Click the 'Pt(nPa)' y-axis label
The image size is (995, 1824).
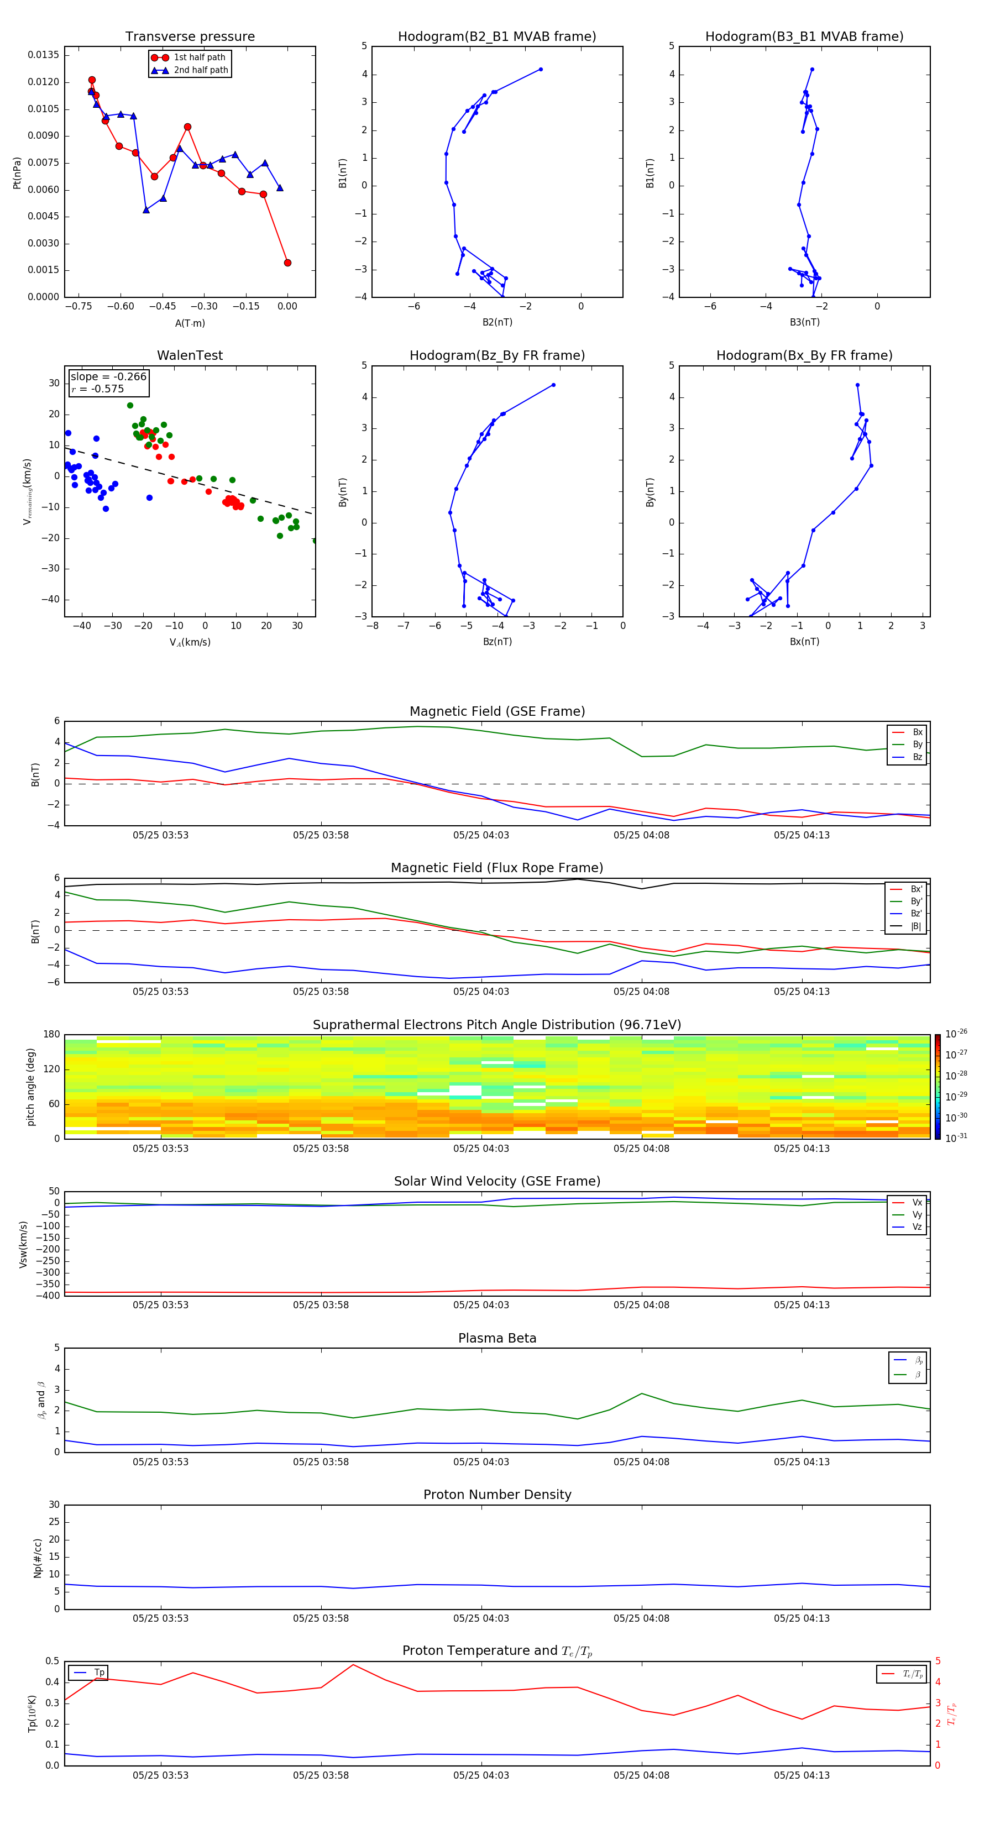(17, 172)
